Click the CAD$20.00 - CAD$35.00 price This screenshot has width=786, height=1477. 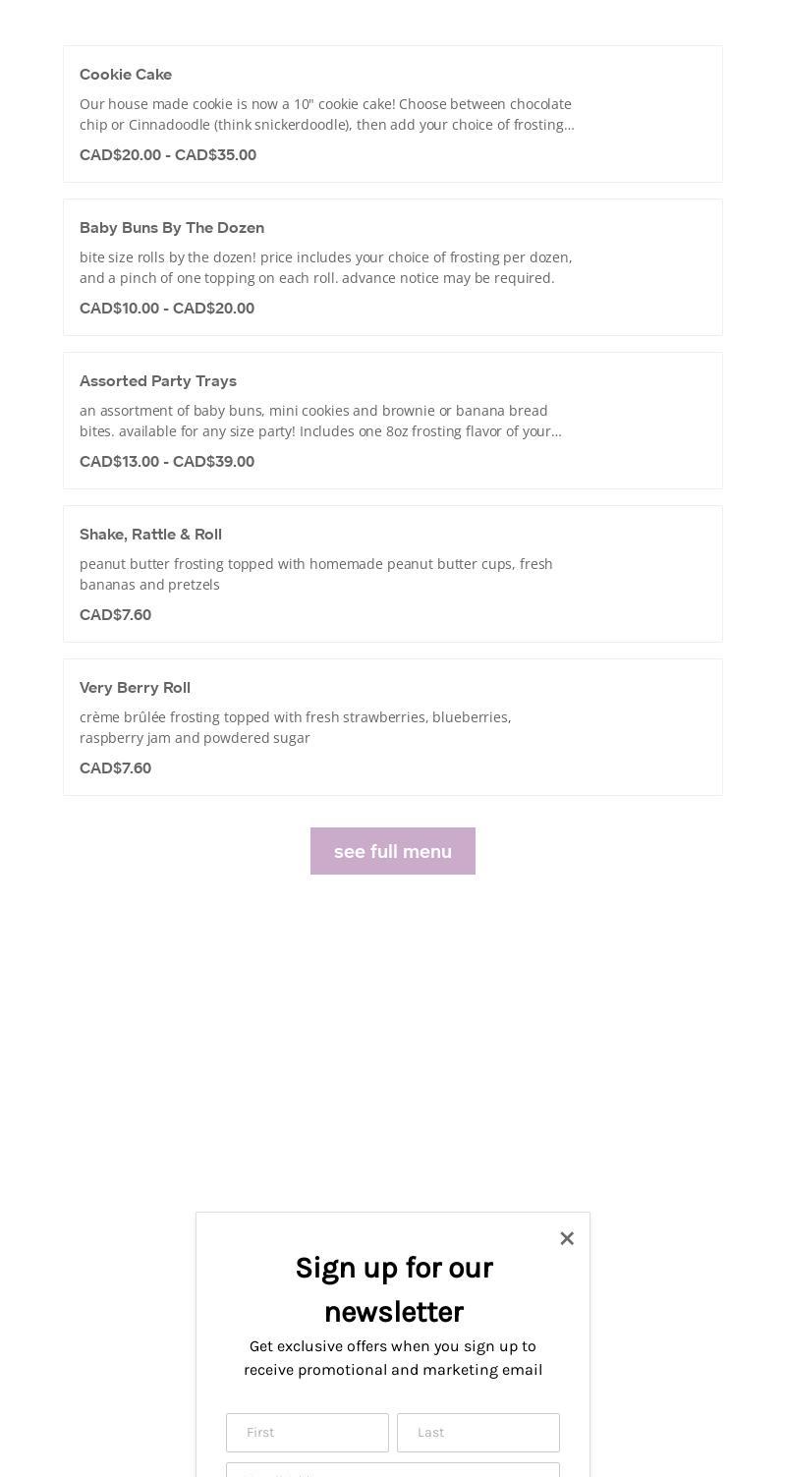click(168, 155)
